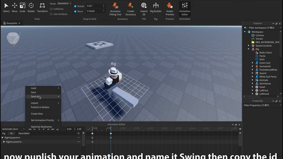The width and height of the screenshot is (283, 159).
Task: Choose Create New animation
Action: (43, 114)
